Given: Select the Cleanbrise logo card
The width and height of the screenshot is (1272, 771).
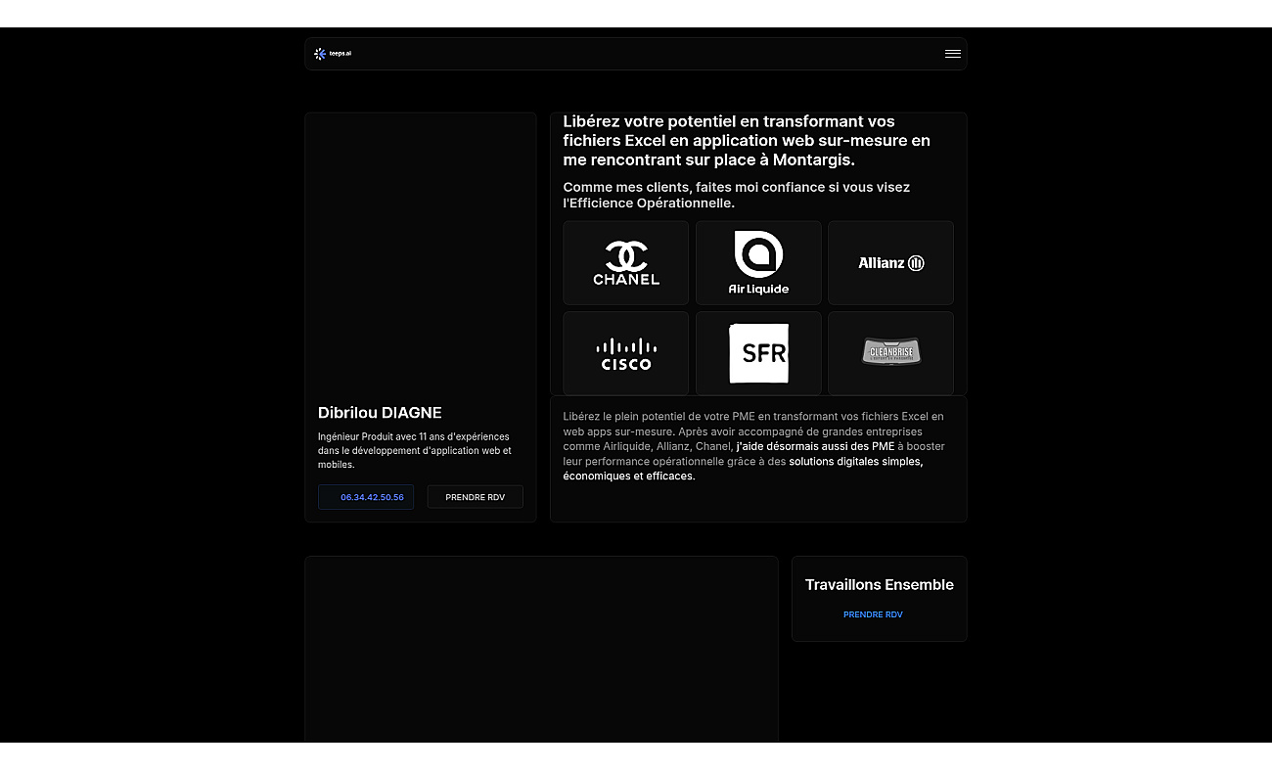Looking at the screenshot, I should tap(890, 353).
